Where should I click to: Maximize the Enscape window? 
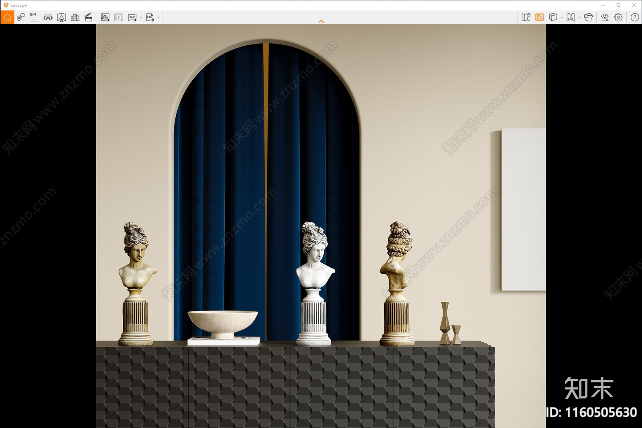[x=618, y=5]
